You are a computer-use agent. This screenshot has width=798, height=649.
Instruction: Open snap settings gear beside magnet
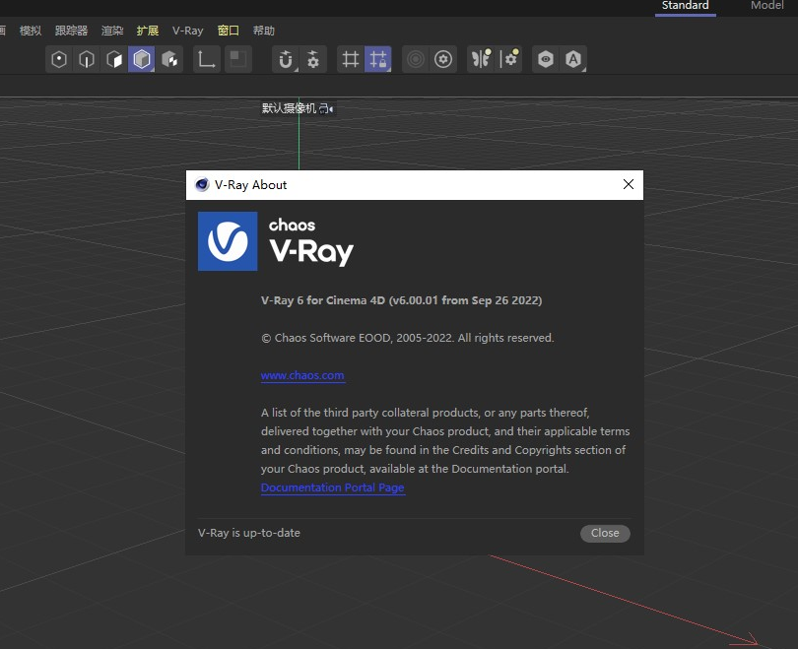point(313,59)
